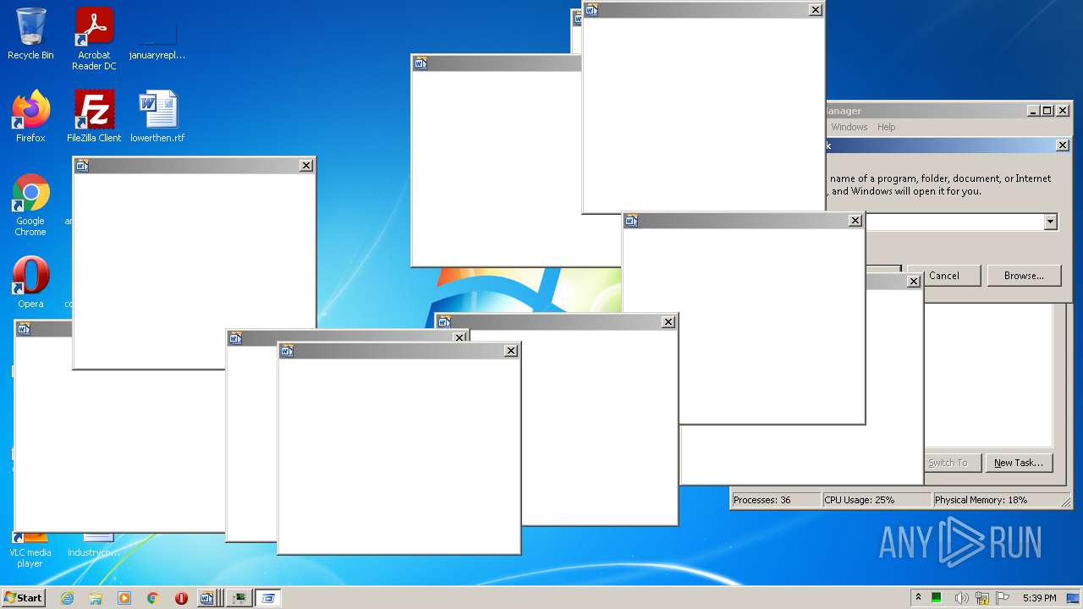The width and height of the screenshot is (1083, 609).
Task: Click the 5:39 PM clock
Action: tap(1039, 598)
